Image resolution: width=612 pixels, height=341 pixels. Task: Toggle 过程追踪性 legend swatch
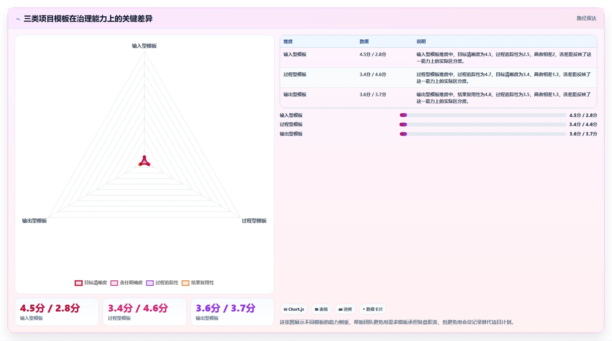click(150, 283)
